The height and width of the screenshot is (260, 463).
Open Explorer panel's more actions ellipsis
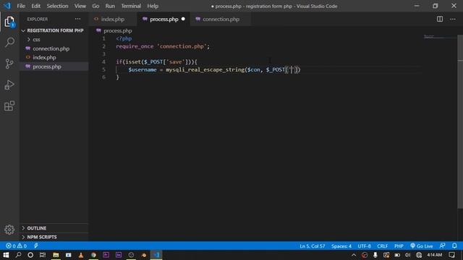(77, 19)
